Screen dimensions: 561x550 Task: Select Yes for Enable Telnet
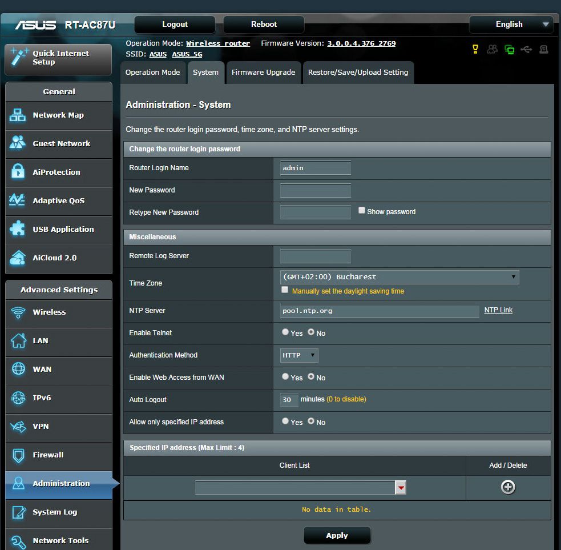[x=285, y=332]
